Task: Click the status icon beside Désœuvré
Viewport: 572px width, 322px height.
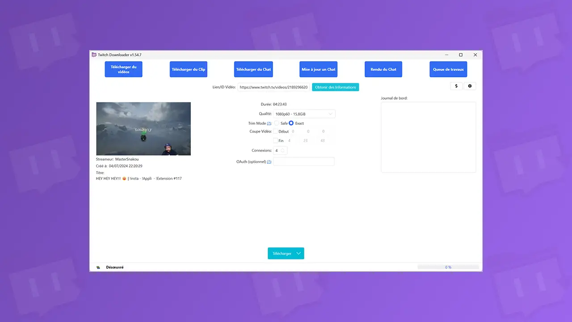Action: point(98,267)
